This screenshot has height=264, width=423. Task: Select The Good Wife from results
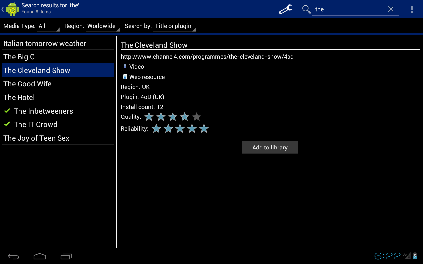tap(27, 84)
